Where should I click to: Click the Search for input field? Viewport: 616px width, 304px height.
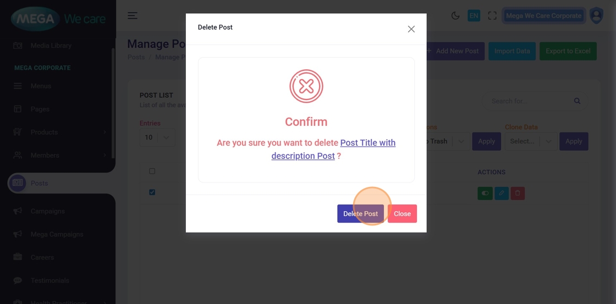528,101
